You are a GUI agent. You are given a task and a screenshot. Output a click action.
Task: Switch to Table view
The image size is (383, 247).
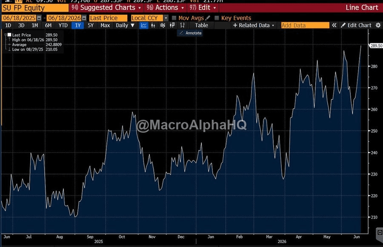pyautogui.click(x=202, y=25)
